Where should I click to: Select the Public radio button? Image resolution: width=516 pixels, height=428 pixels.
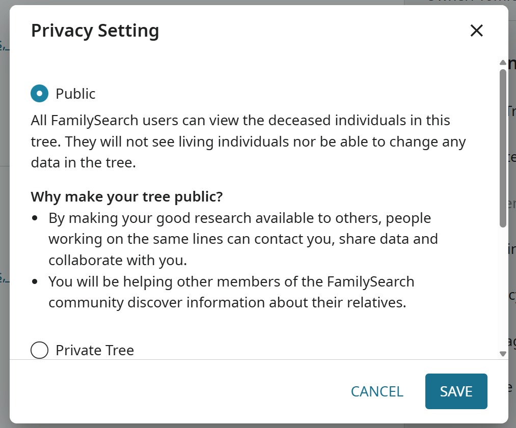(x=40, y=94)
